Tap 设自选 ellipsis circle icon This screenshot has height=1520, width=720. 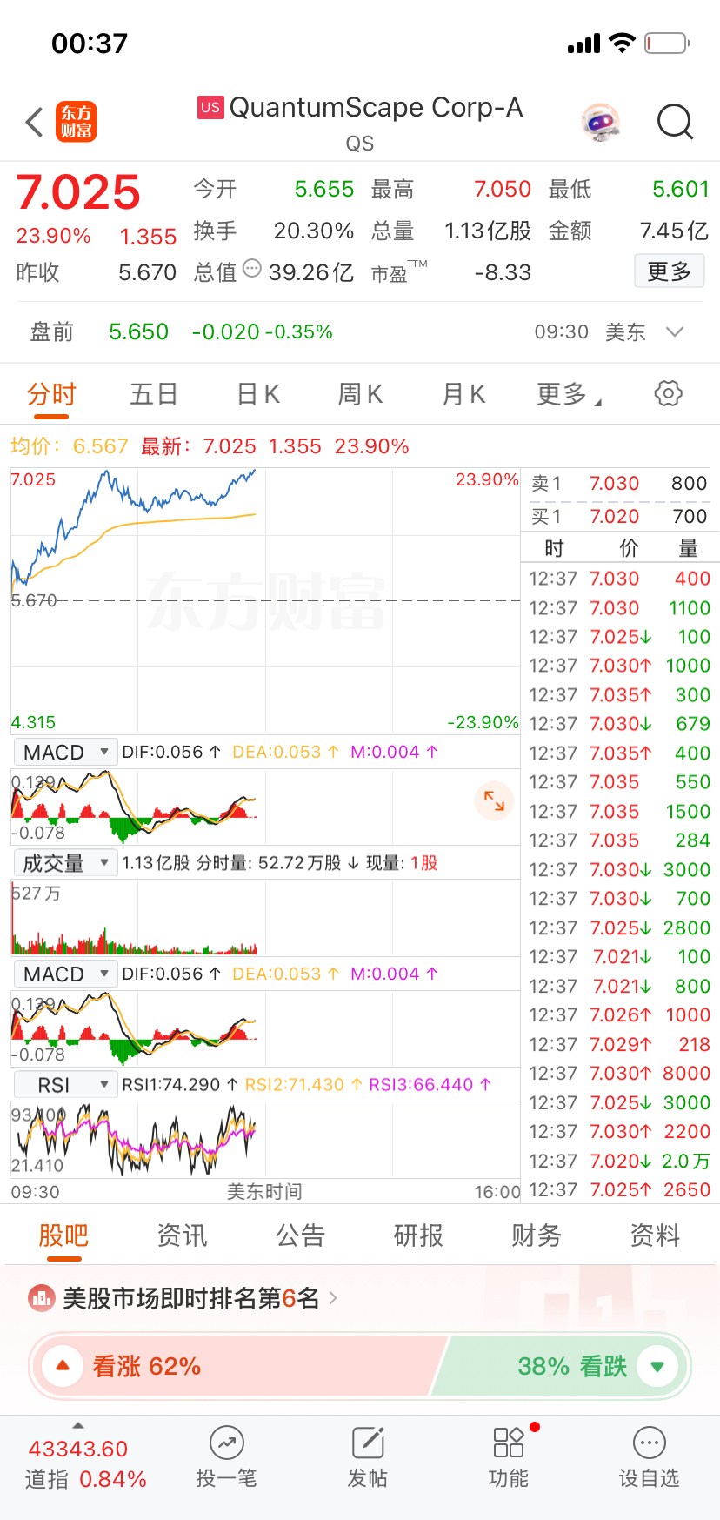tap(650, 1443)
